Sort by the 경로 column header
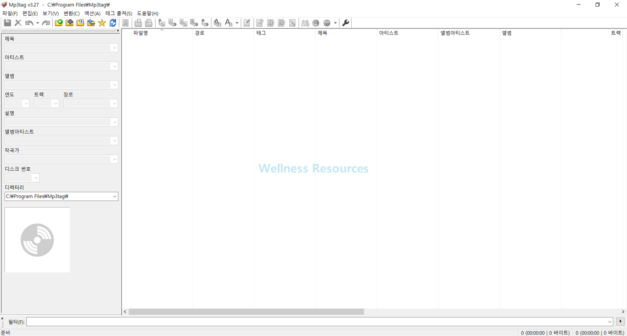This screenshot has width=627, height=336. point(223,33)
